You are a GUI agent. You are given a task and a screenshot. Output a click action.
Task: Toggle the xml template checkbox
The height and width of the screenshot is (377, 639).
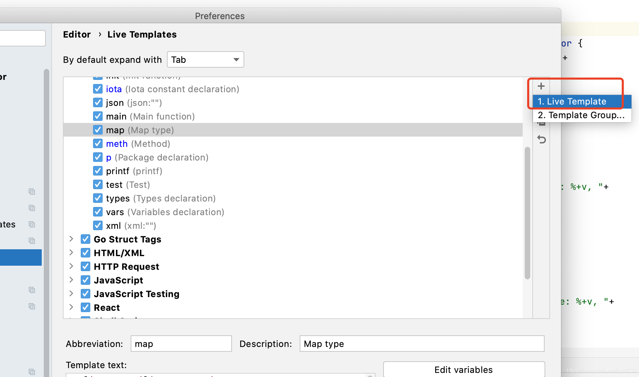[98, 225]
